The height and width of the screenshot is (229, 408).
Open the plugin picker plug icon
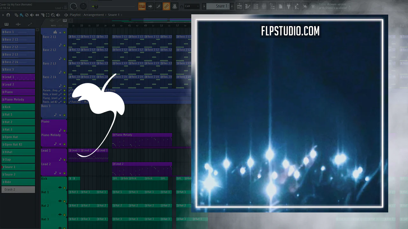[x=289, y=6]
